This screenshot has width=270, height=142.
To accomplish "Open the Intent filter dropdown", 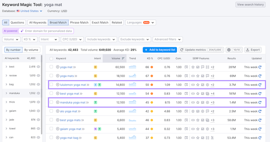I will 49,40.
